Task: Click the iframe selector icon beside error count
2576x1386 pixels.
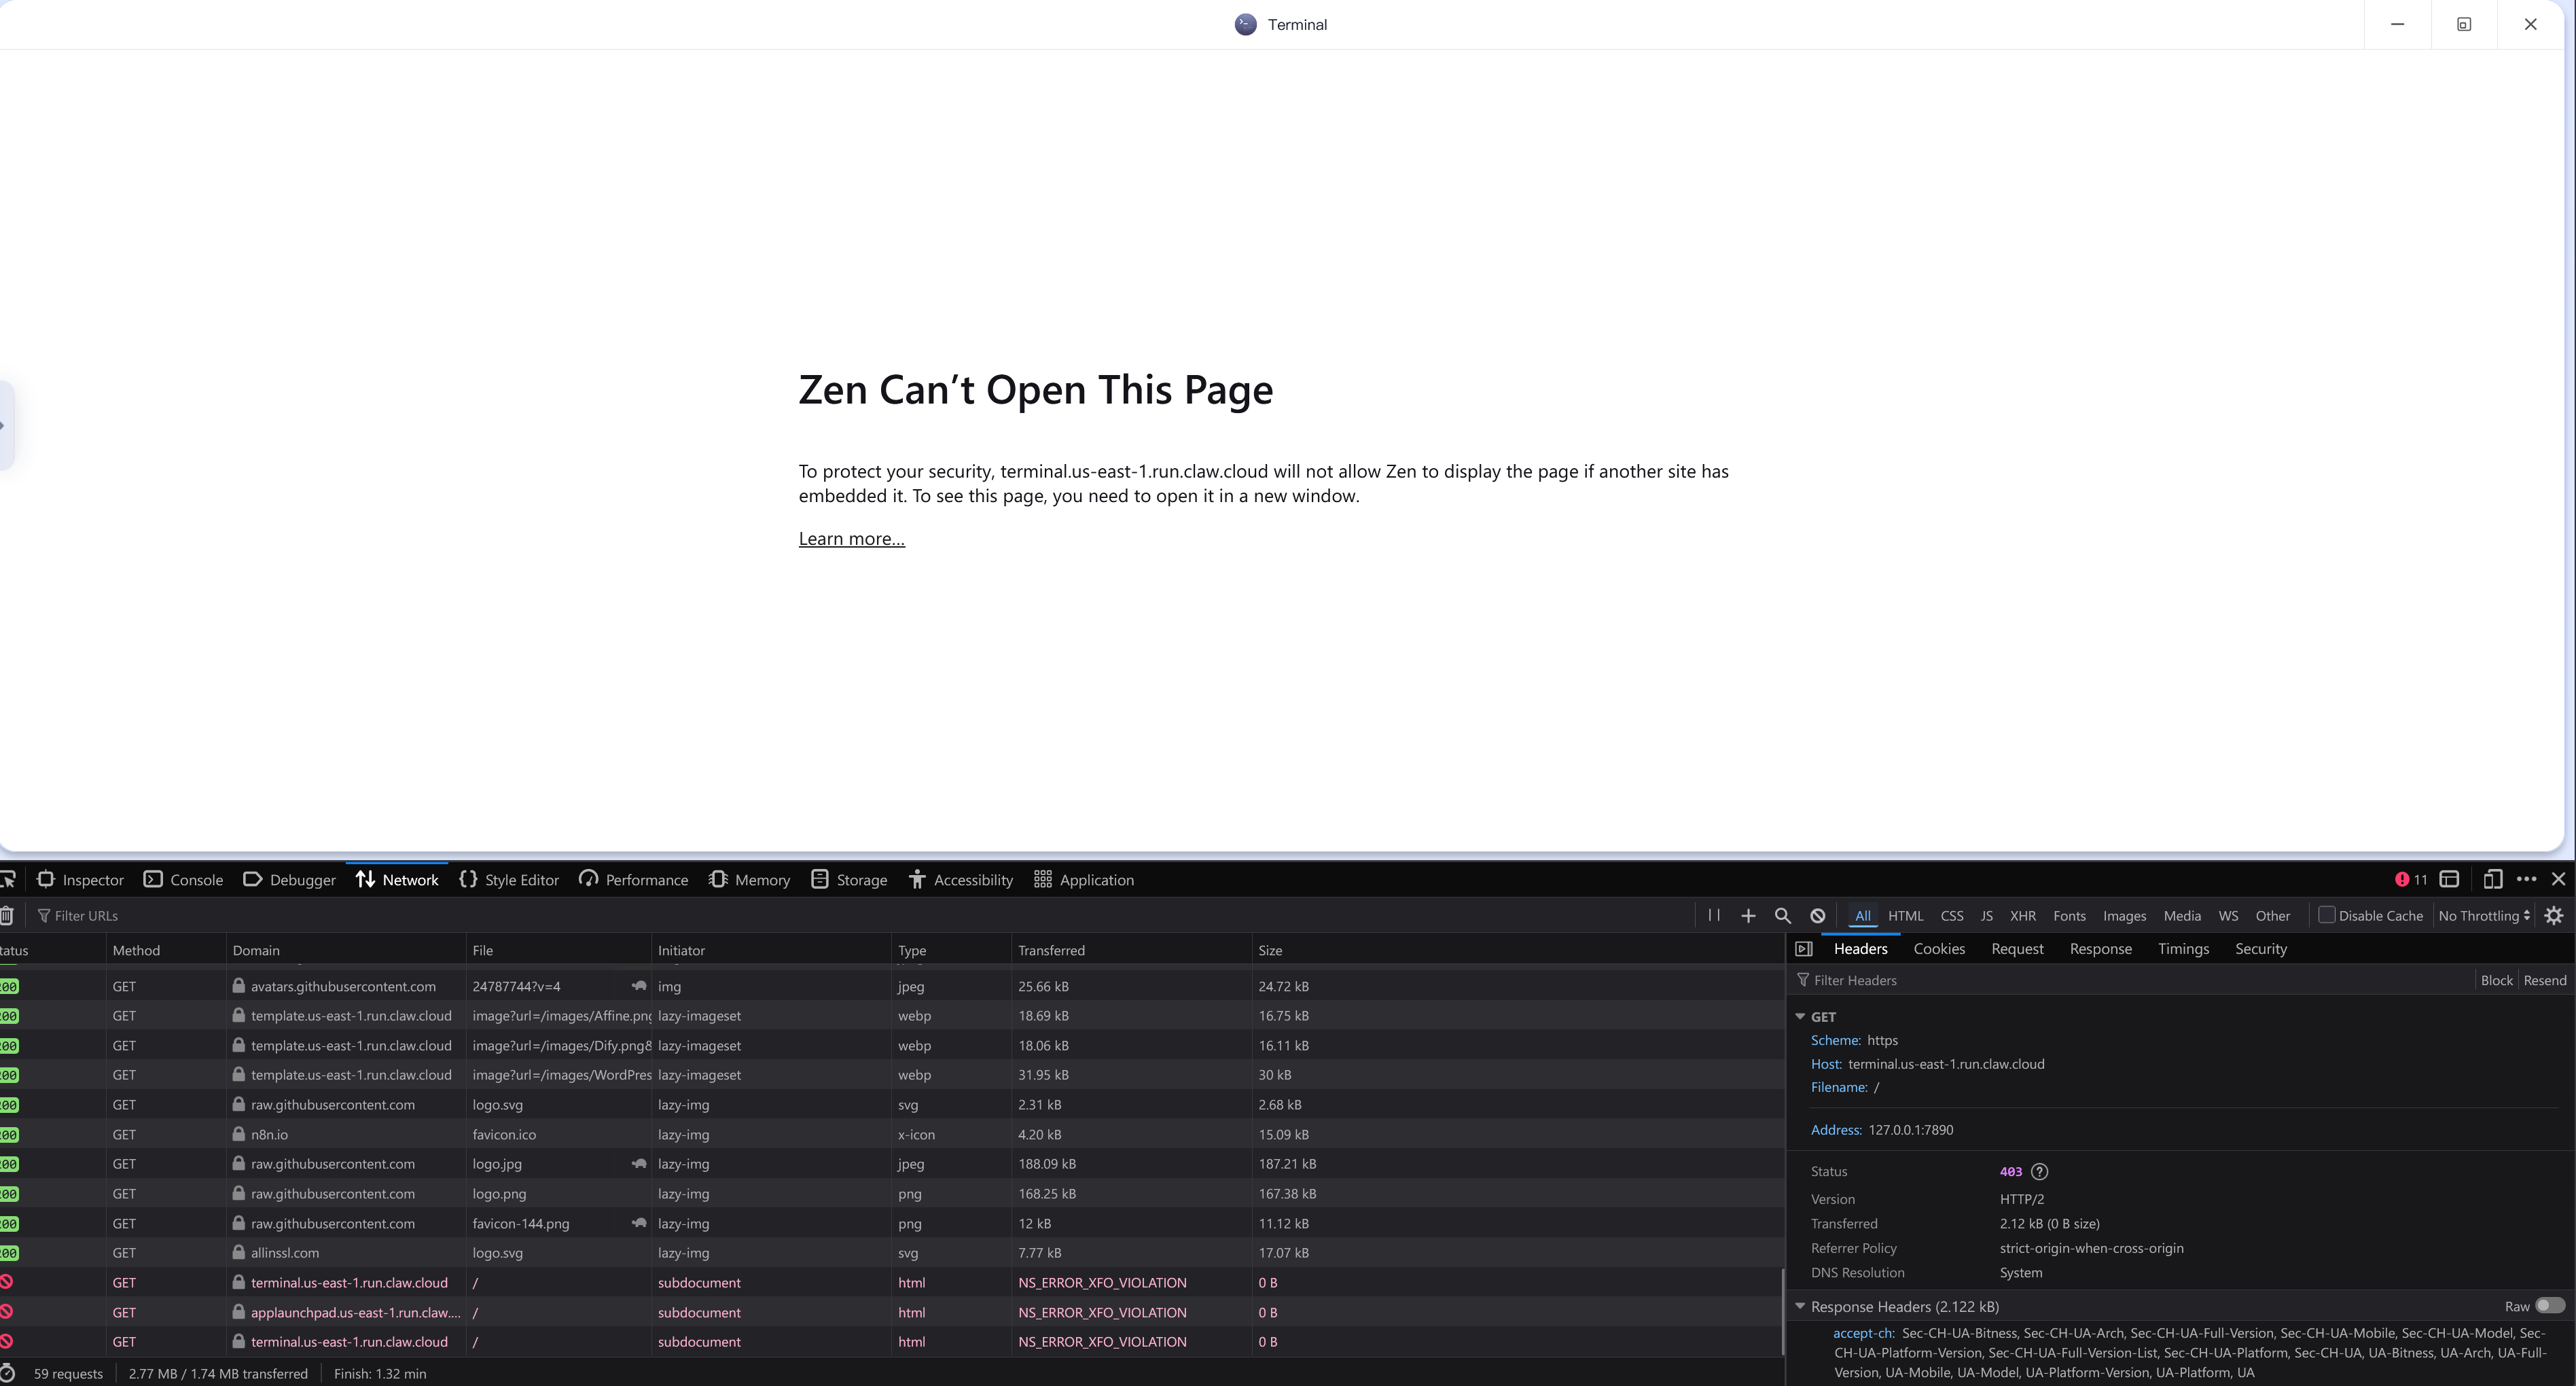Action: tap(2449, 879)
